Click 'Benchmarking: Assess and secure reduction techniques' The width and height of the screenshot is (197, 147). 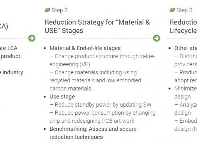93,133
